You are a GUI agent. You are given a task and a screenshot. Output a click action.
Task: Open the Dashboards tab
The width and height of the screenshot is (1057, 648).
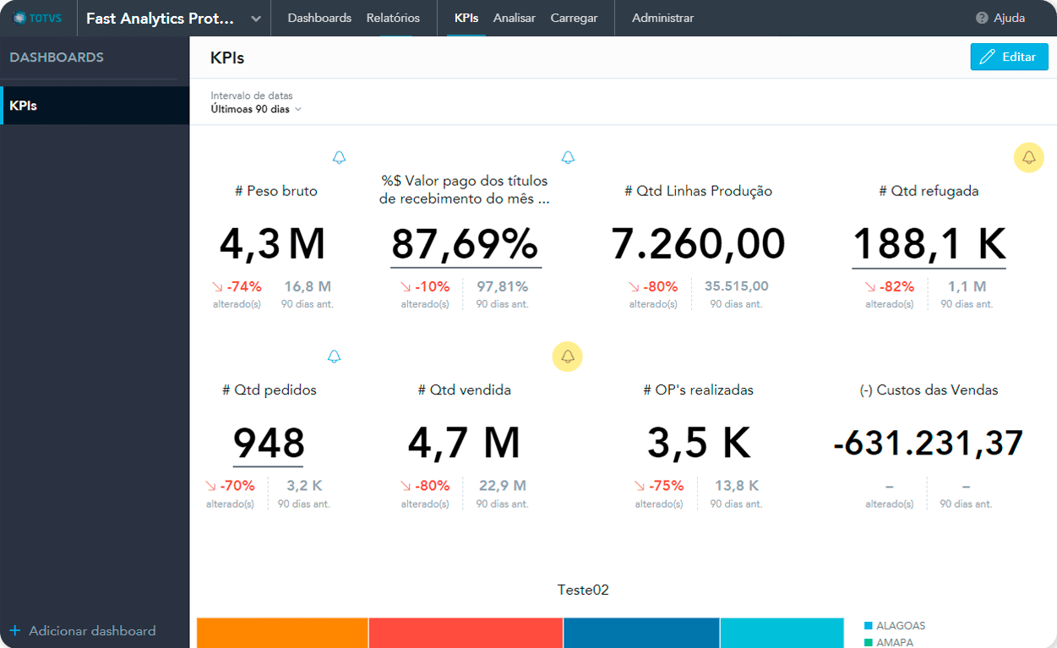coord(319,18)
